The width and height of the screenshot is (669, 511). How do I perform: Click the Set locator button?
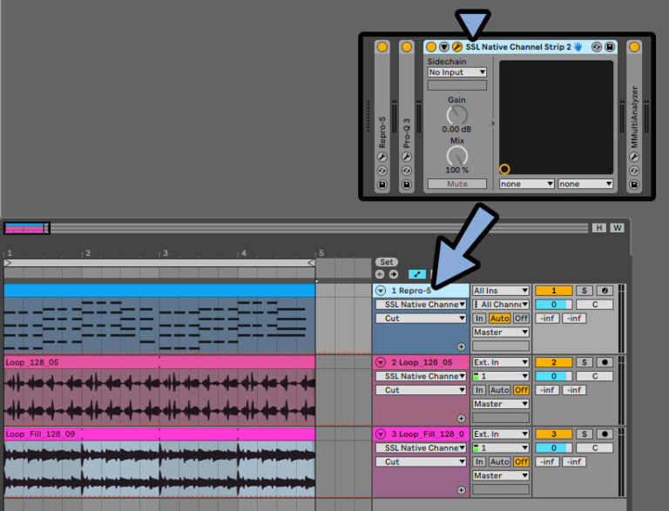[x=387, y=262]
